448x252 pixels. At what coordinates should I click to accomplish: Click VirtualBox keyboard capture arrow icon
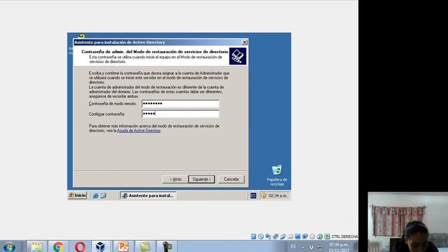click(x=327, y=237)
